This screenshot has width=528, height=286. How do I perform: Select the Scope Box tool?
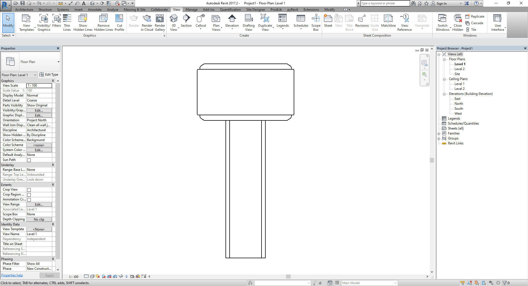(316, 22)
